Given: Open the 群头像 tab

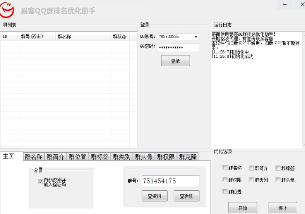Looking at the screenshot, I should click(144, 157).
